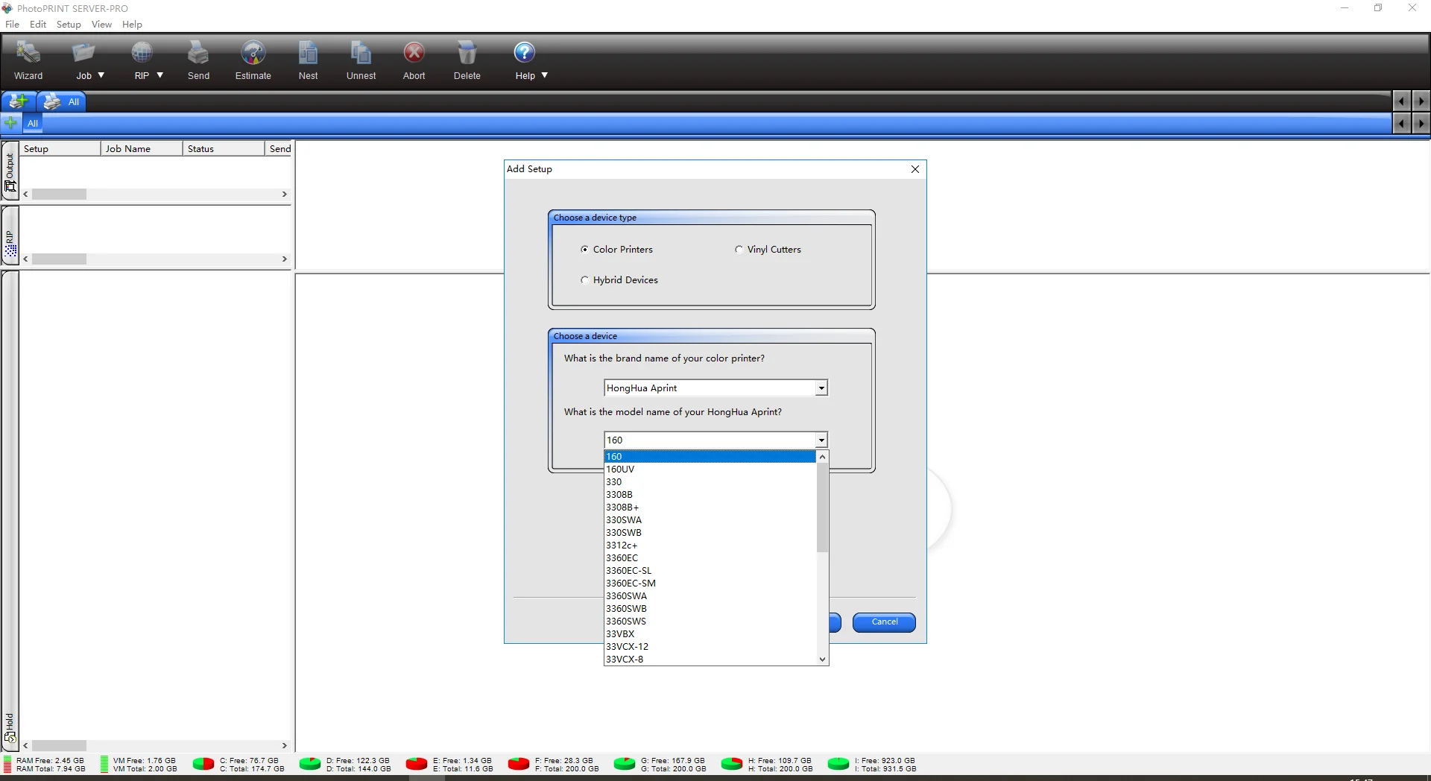Click the Job Name column header

click(x=142, y=148)
